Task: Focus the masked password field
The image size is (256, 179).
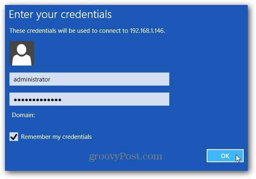Action: [x=89, y=99]
